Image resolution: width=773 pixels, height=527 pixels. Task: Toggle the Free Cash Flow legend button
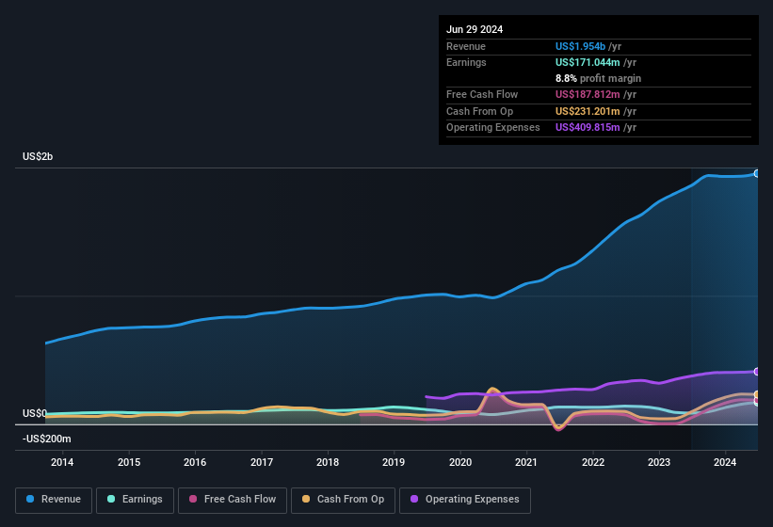233,500
